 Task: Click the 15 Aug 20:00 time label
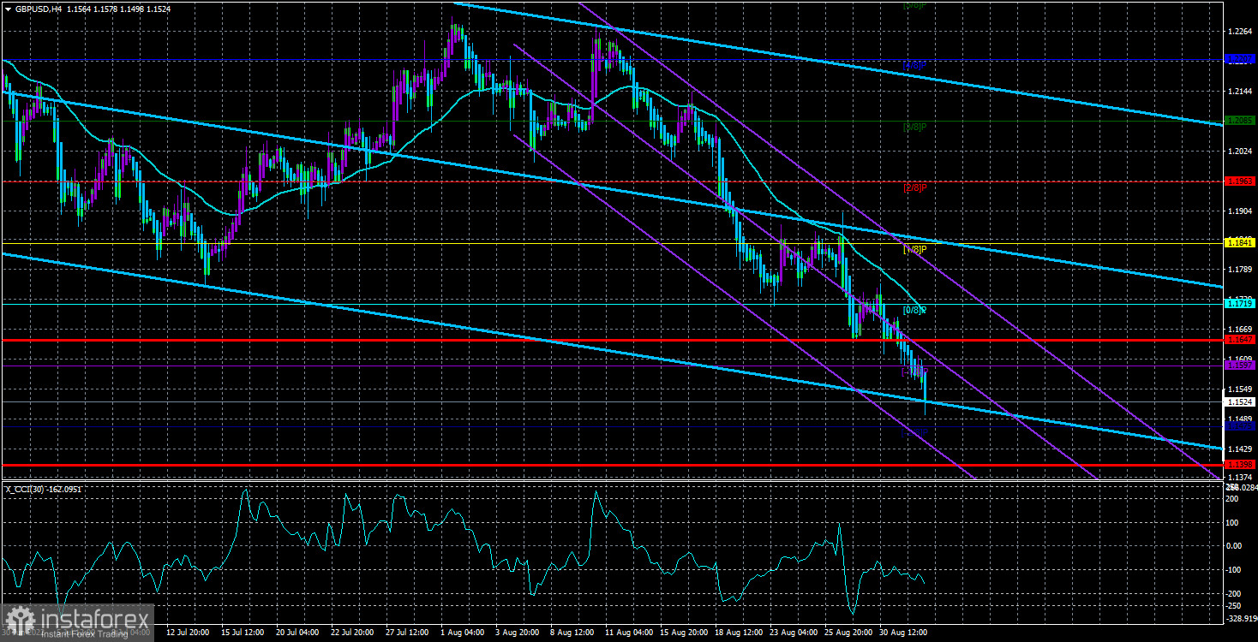[682, 633]
